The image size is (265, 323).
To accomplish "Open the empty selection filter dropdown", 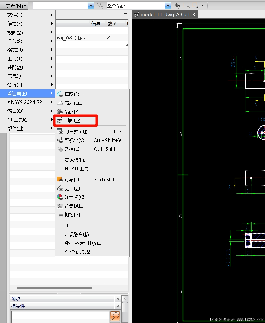I will [x=91, y=5].
